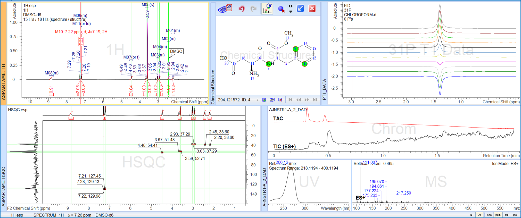Click MS peak label 217.250
521x218 pixels.
pyautogui.click(x=404, y=193)
